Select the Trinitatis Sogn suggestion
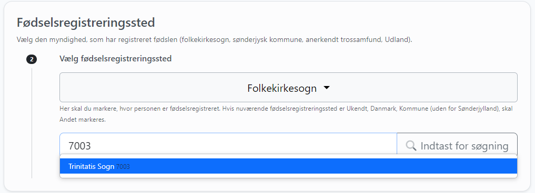Screen dimensions: 535x193 click(x=288, y=166)
